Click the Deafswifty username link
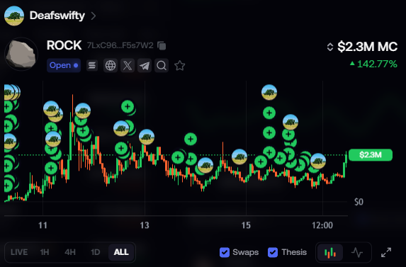The height and width of the screenshot is (267, 406). (57, 16)
